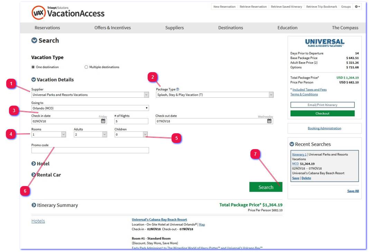The height and width of the screenshot is (252, 369).
Task: Click the green Checkout button
Action: 322,114
